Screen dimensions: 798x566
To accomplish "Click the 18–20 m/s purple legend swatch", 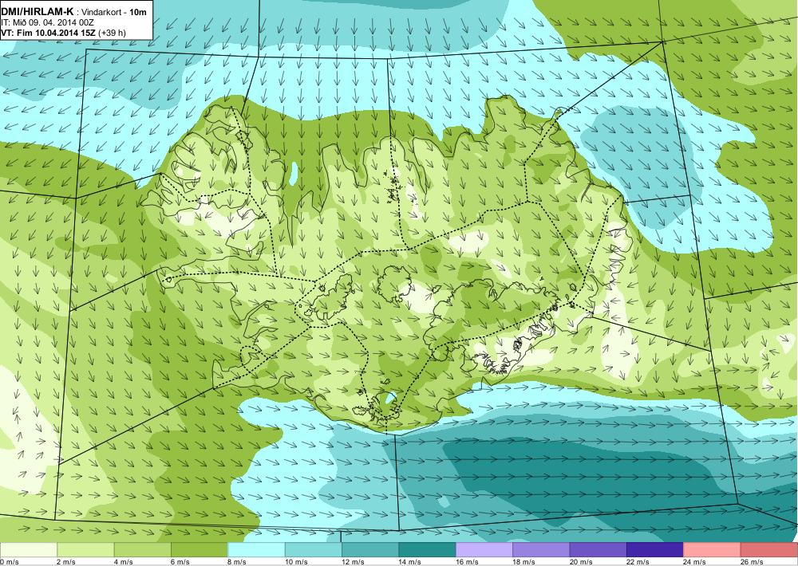I will click(542, 549).
